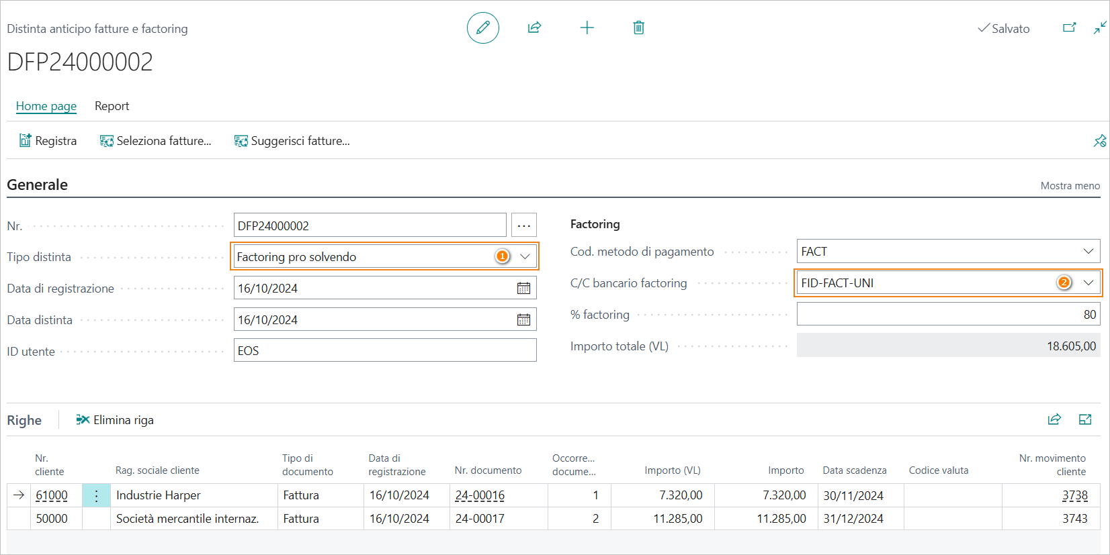1110x555 pixels.
Task: Open the Report tab
Action: pos(112,106)
